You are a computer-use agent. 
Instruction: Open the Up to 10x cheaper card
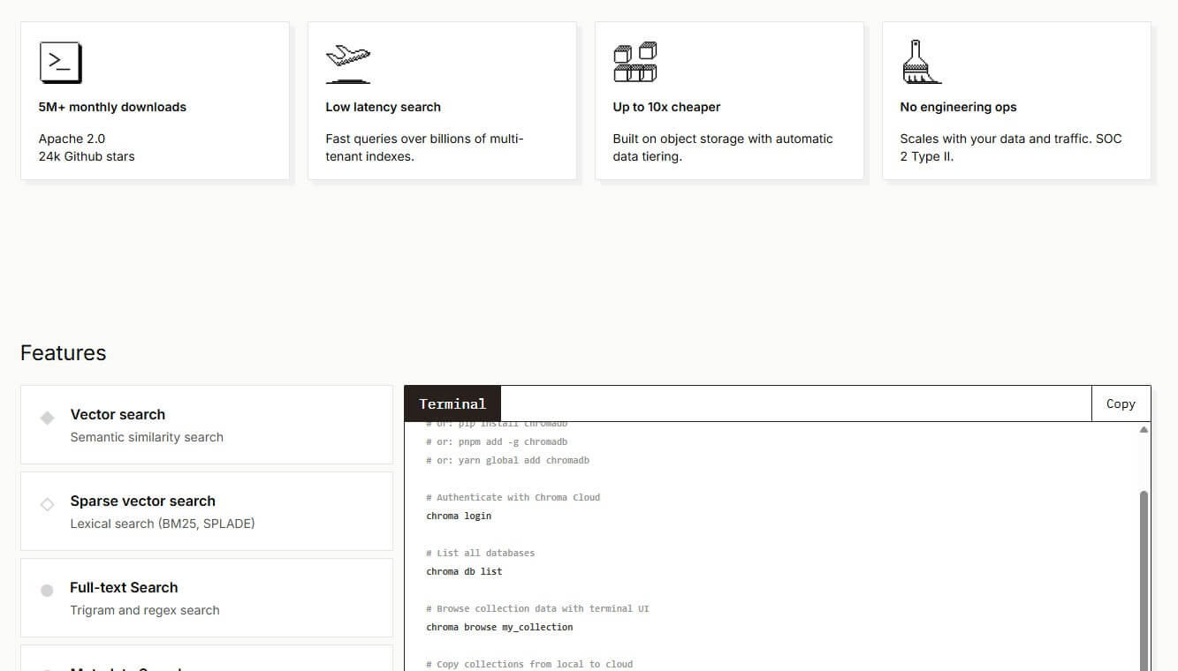tap(729, 102)
